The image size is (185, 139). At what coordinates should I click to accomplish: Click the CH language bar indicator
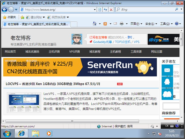pos(167,126)
